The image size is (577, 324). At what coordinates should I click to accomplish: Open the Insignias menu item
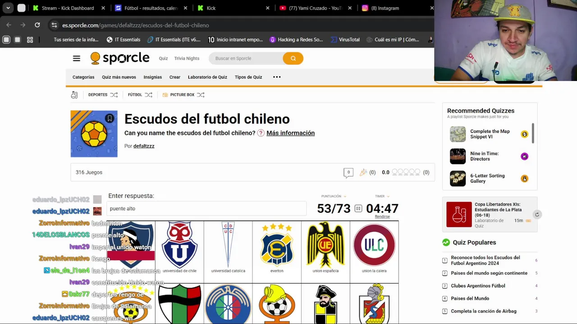pyautogui.click(x=153, y=77)
